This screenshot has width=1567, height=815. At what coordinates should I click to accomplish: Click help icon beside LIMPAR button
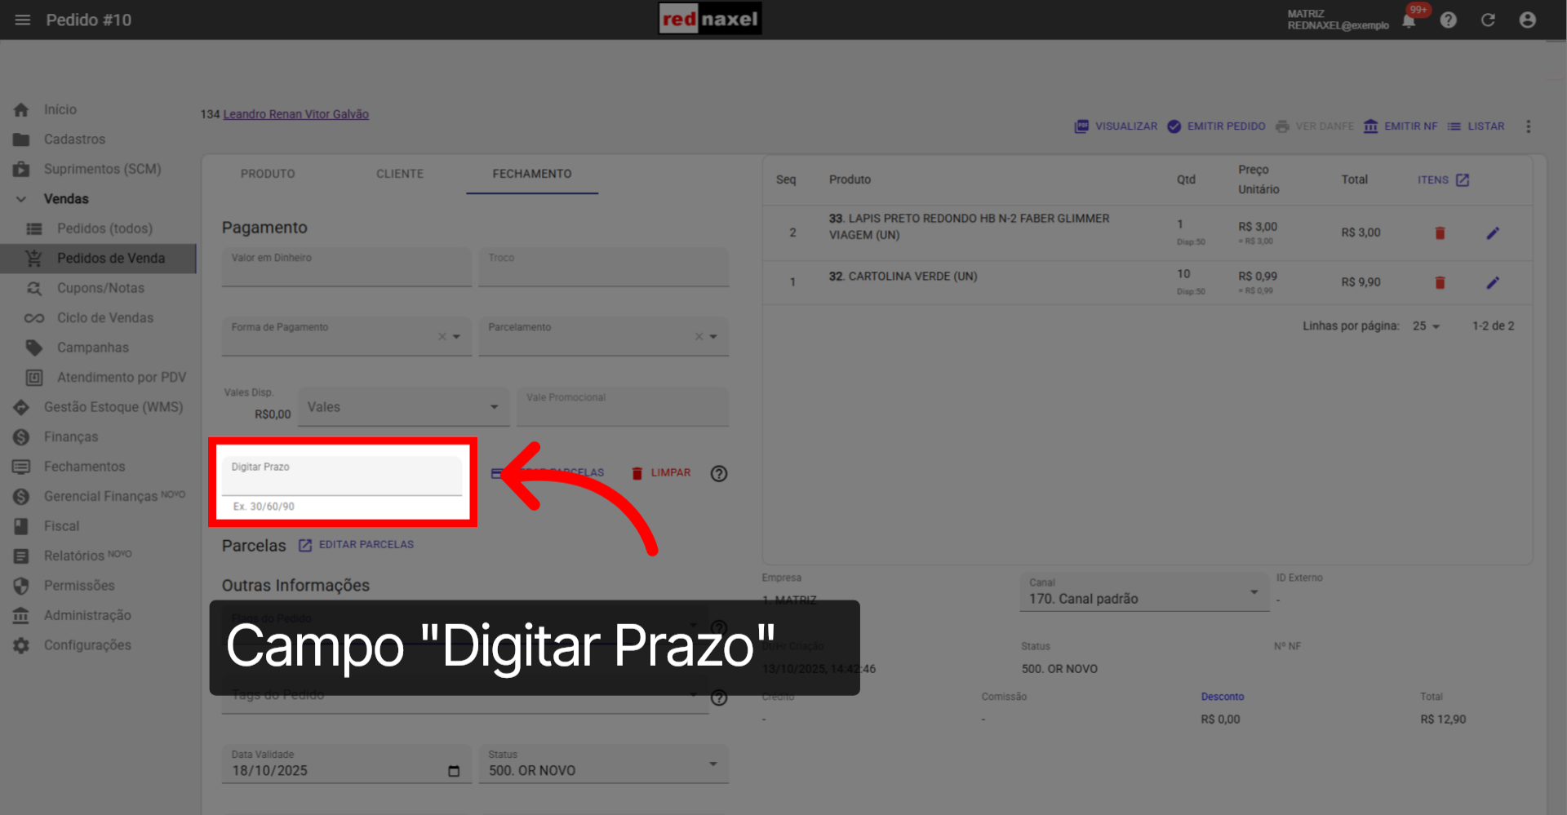pos(718,473)
